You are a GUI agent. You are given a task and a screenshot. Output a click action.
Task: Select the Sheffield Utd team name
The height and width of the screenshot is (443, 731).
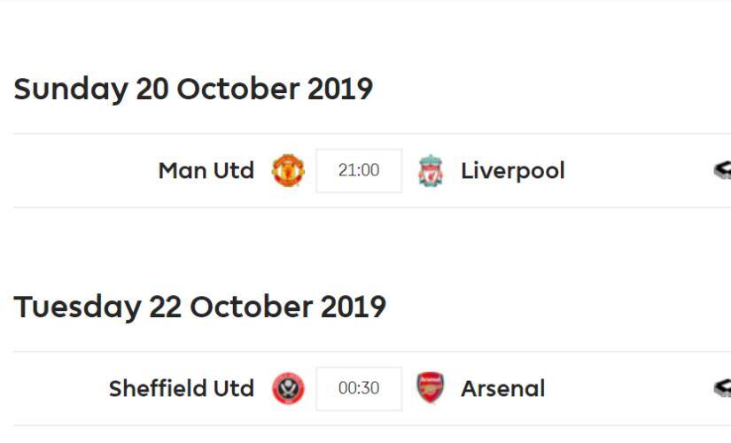pos(181,388)
